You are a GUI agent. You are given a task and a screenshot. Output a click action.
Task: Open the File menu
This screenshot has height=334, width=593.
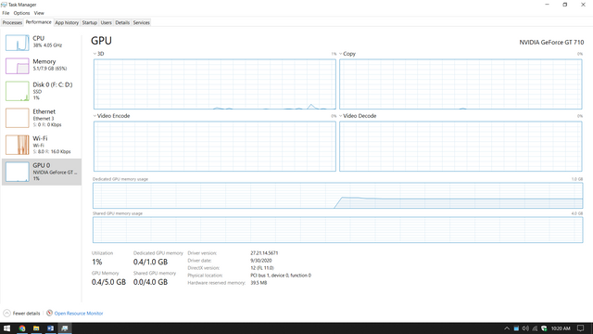point(6,13)
